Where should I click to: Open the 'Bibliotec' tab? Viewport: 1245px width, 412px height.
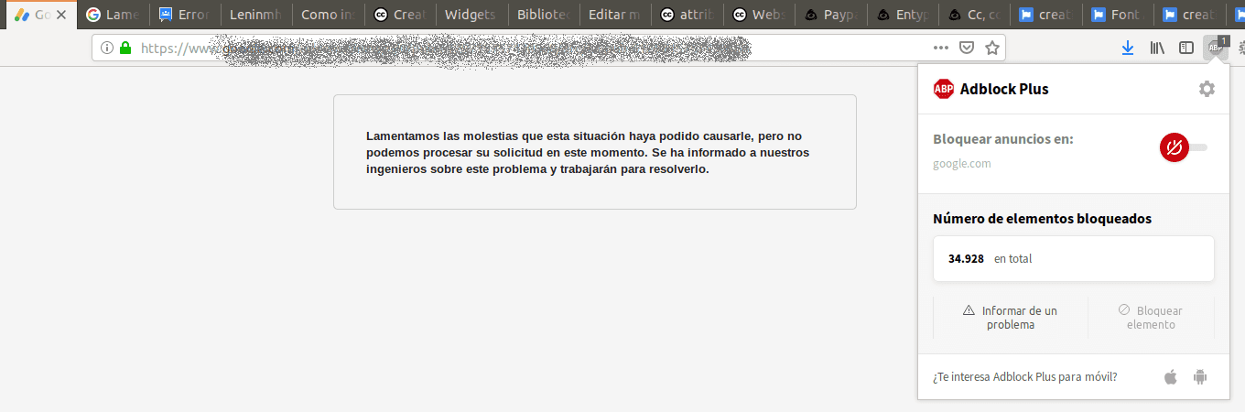click(x=542, y=15)
